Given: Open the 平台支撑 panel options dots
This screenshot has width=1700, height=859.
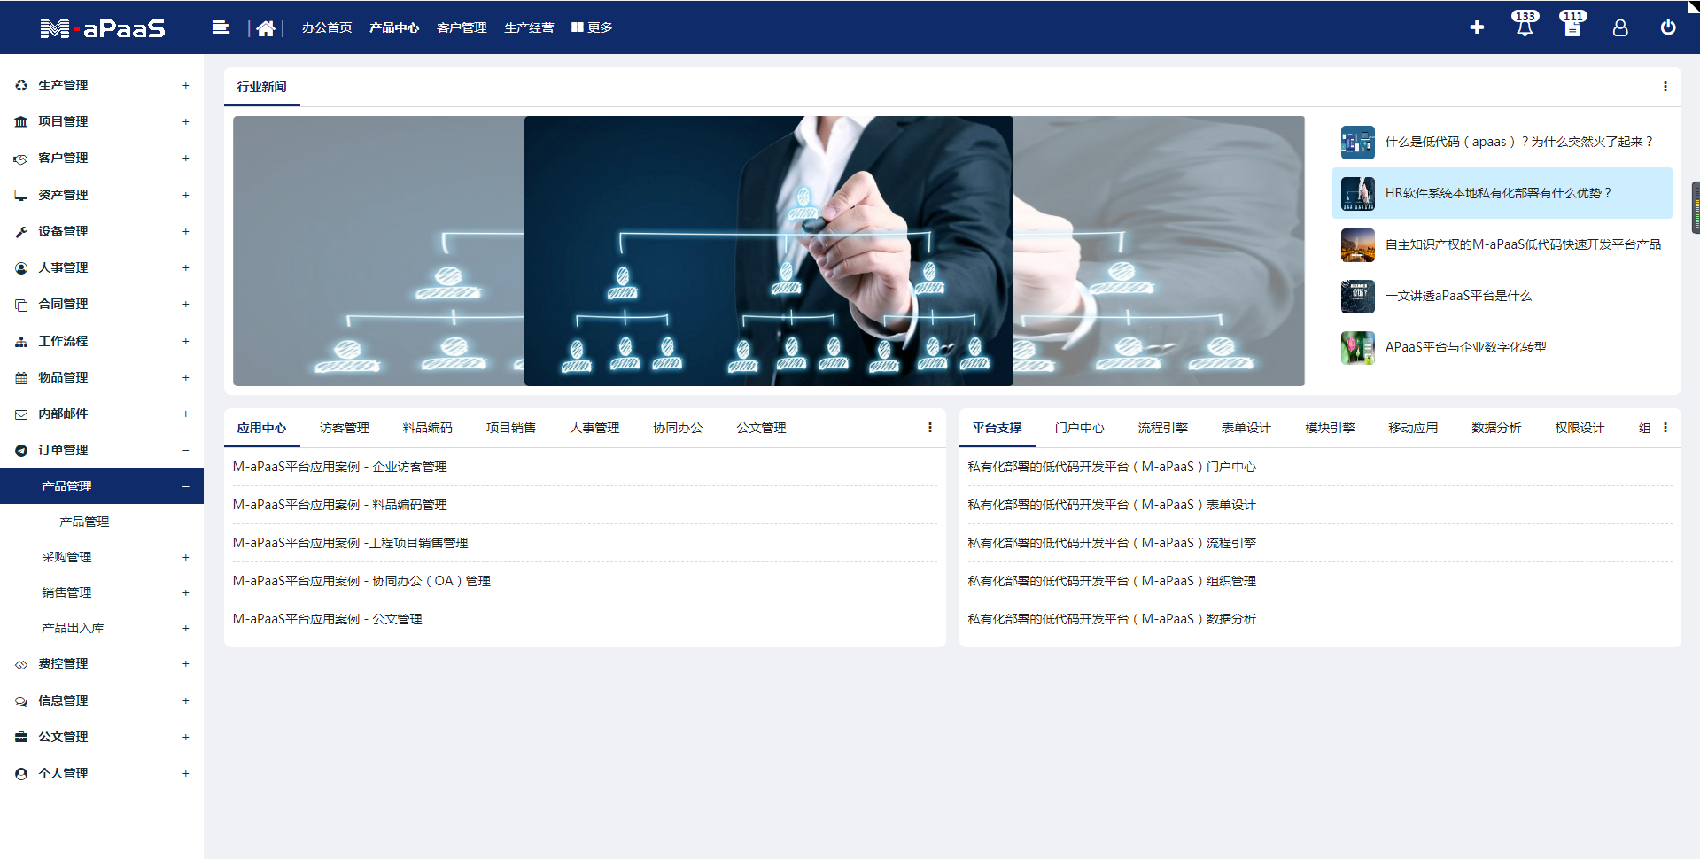Looking at the screenshot, I should 1665,428.
